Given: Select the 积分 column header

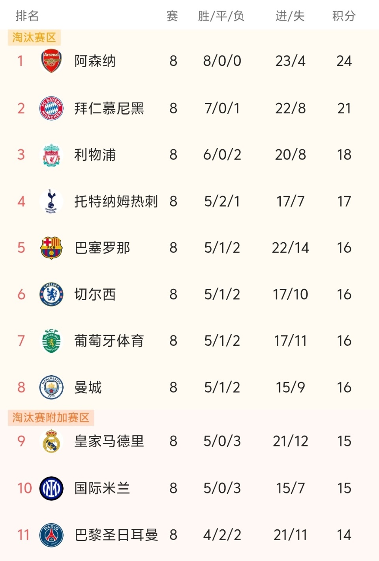Looking at the screenshot, I should point(344,16).
